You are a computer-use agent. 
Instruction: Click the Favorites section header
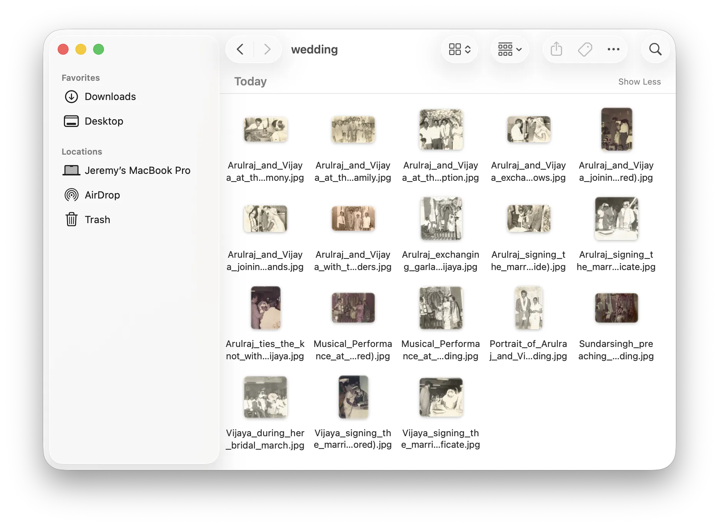pos(81,78)
